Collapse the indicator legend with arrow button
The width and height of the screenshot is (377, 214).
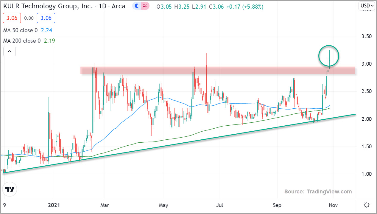coord(10,52)
